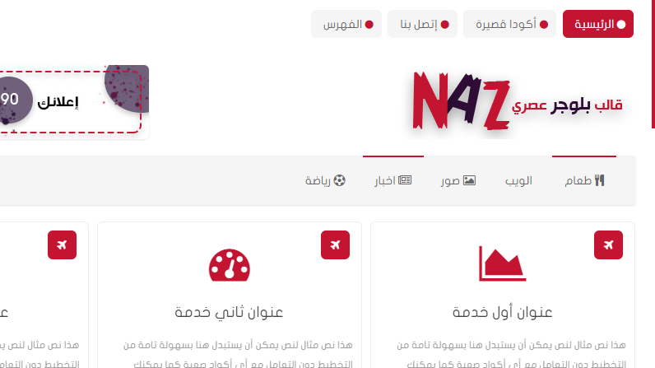Screen dimensions: 655x368
Task: Click the area chart icon above عنوان أول خدمة
Action: [502, 263]
